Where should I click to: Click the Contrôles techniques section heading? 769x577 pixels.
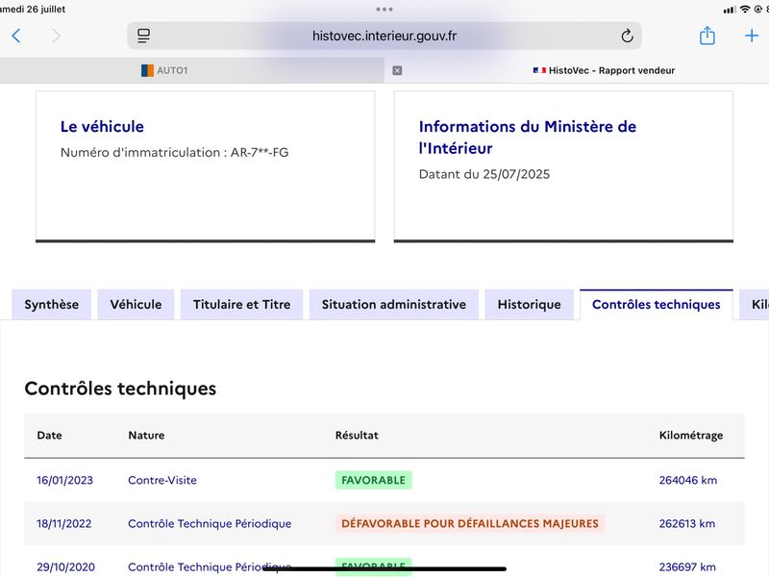[x=120, y=389]
